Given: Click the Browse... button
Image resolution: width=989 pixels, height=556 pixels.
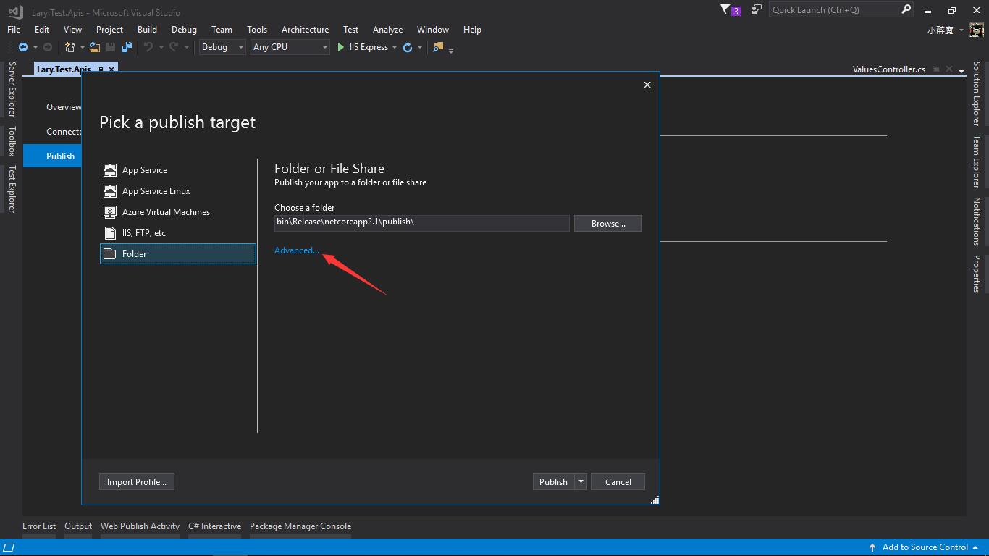Looking at the screenshot, I should 608,224.
